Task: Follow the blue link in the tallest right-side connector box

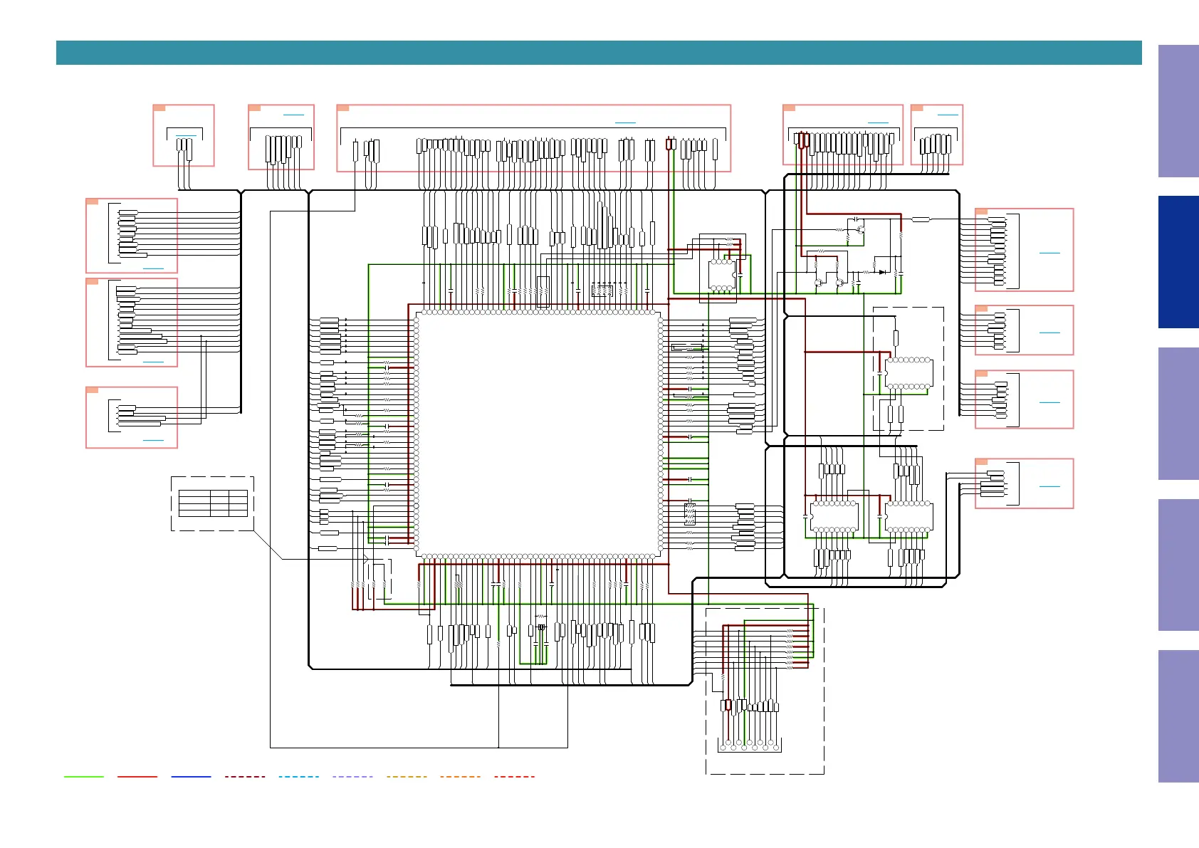Action: (x=1049, y=253)
